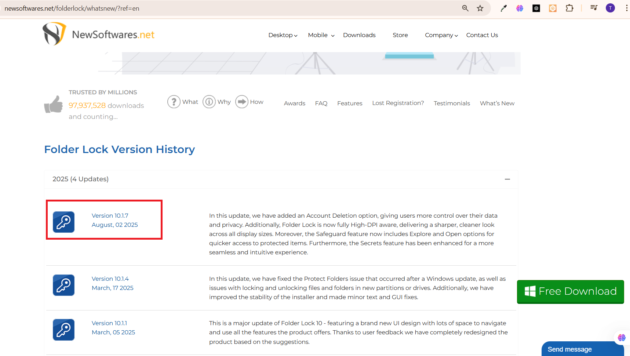Click the Folder Lock icon for Version 10.1.1
Screen dimensions: 630x356
click(x=63, y=330)
